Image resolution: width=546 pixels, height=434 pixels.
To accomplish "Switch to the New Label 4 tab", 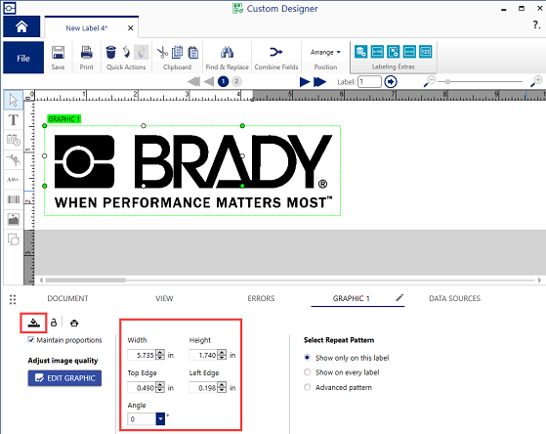I will 87,28.
